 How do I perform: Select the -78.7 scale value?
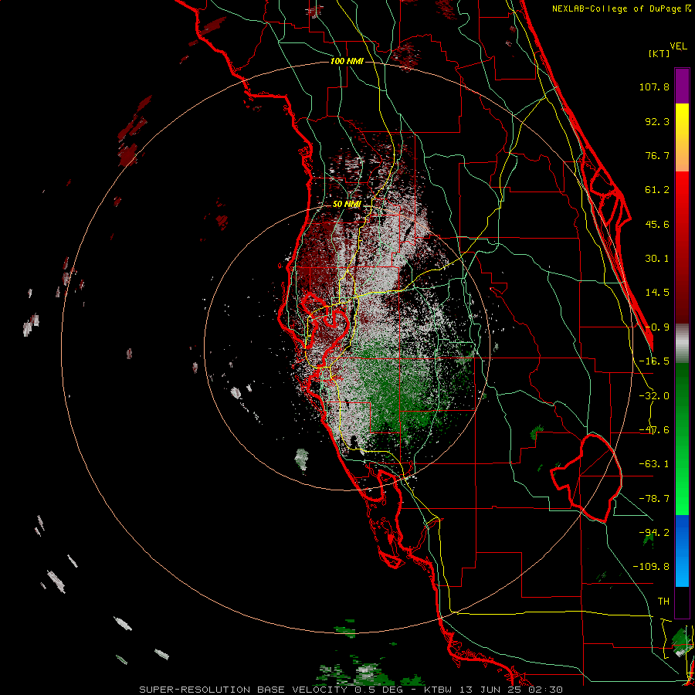(x=654, y=499)
